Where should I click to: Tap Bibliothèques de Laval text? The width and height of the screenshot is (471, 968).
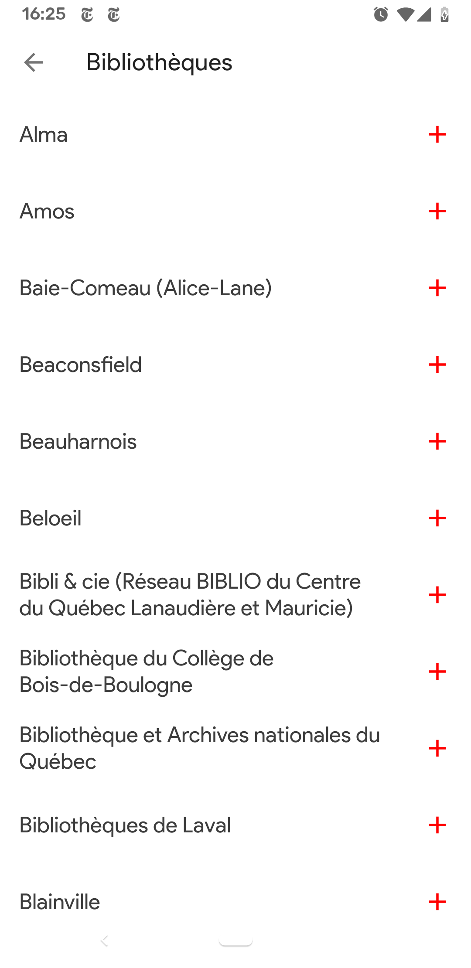pyautogui.click(x=125, y=825)
